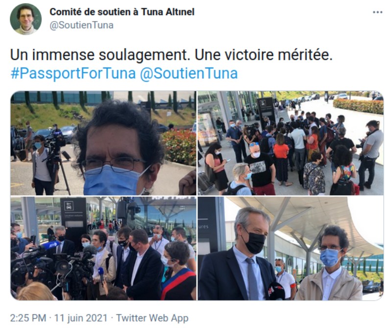Click the @SoutienTuna mention in tweet text
This screenshot has height=328, width=392.
tap(189, 73)
